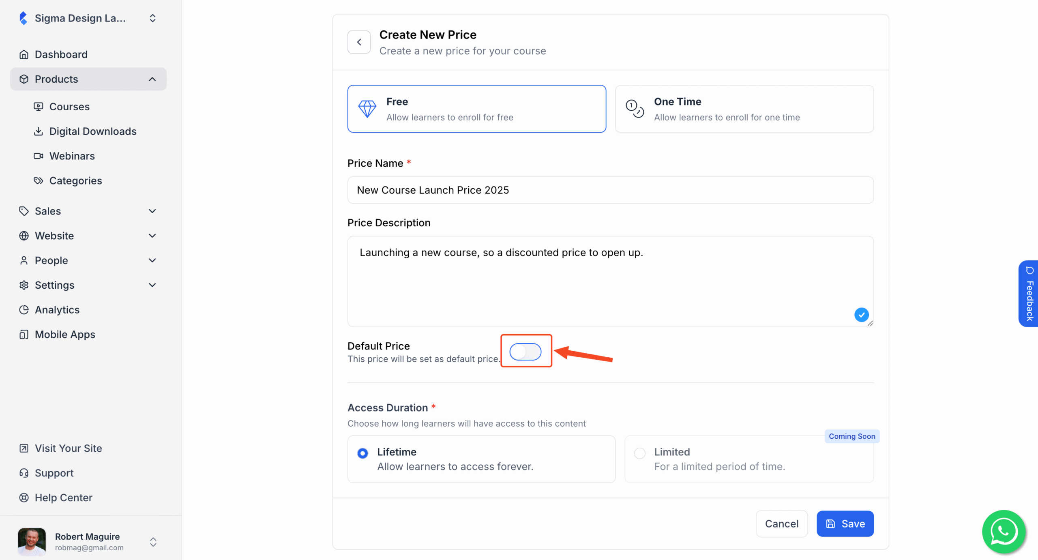The height and width of the screenshot is (560, 1038).
Task: Select the Dashboard icon in sidebar
Action: click(x=24, y=54)
